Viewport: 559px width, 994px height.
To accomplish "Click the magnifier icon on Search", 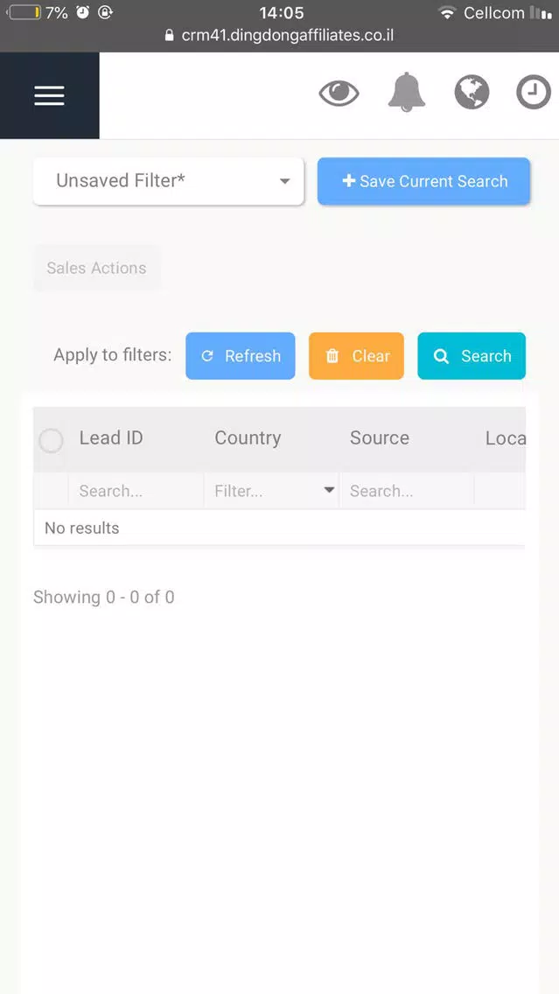I will [x=442, y=356].
